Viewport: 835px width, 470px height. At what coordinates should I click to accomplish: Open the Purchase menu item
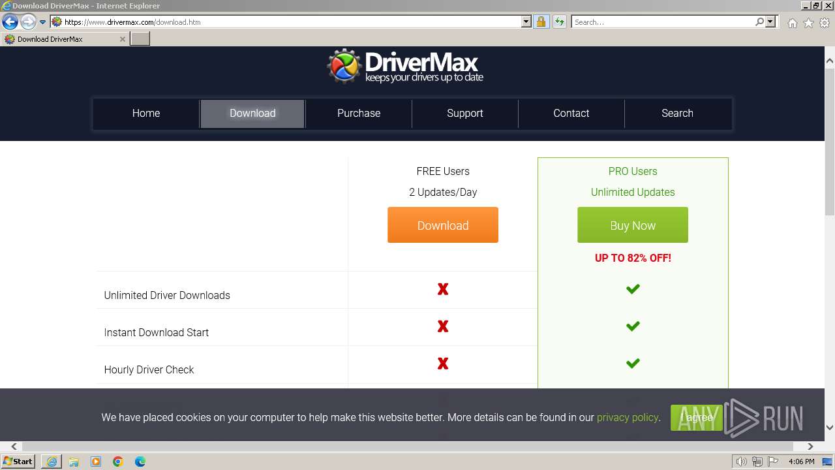[x=359, y=114]
